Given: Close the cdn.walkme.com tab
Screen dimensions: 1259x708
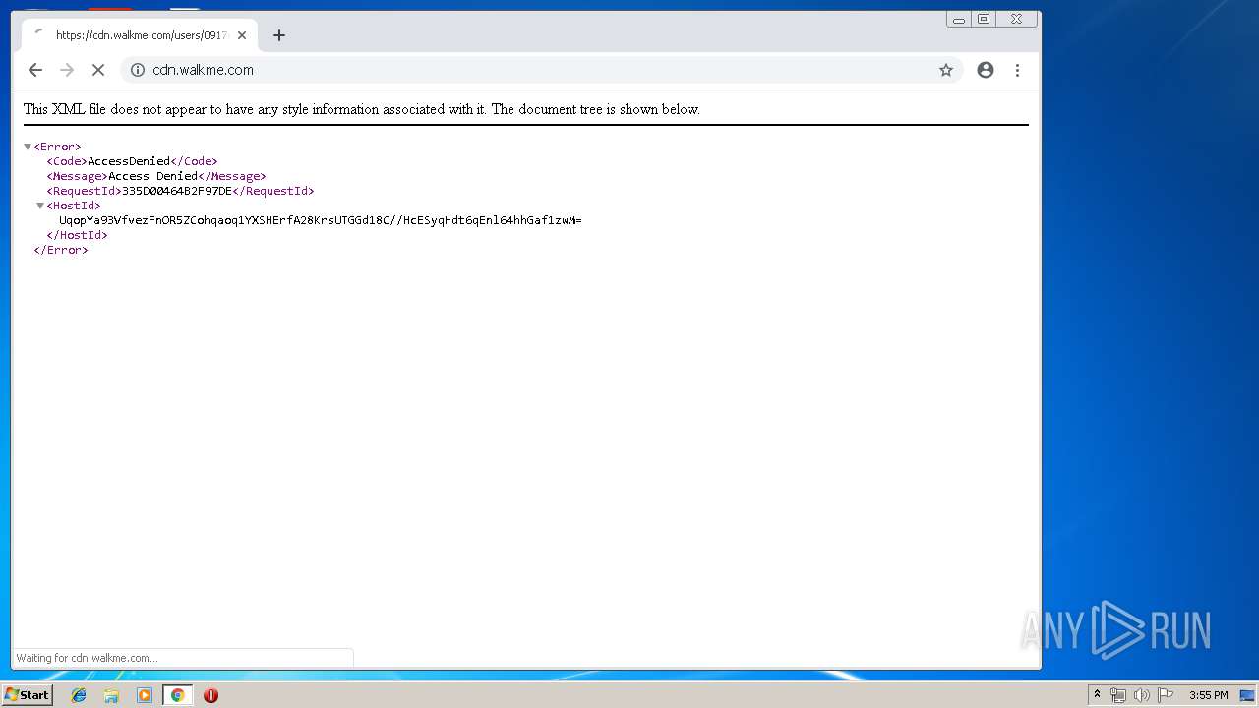Looking at the screenshot, I should [x=242, y=35].
